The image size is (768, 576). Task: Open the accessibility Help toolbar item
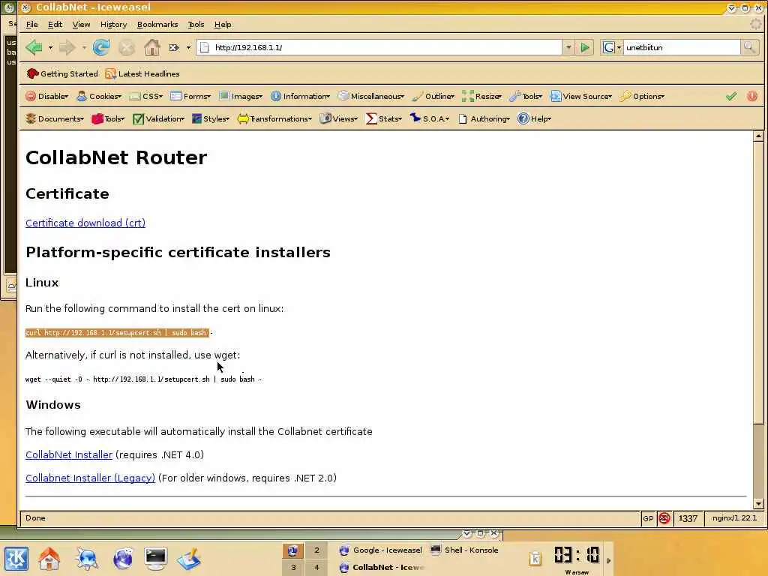click(534, 118)
